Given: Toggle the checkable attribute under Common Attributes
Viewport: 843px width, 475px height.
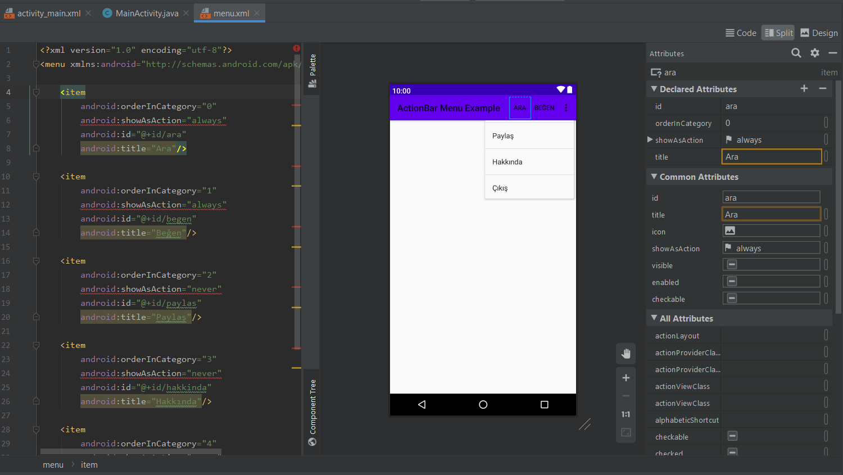Looking at the screenshot, I should (732, 298).
